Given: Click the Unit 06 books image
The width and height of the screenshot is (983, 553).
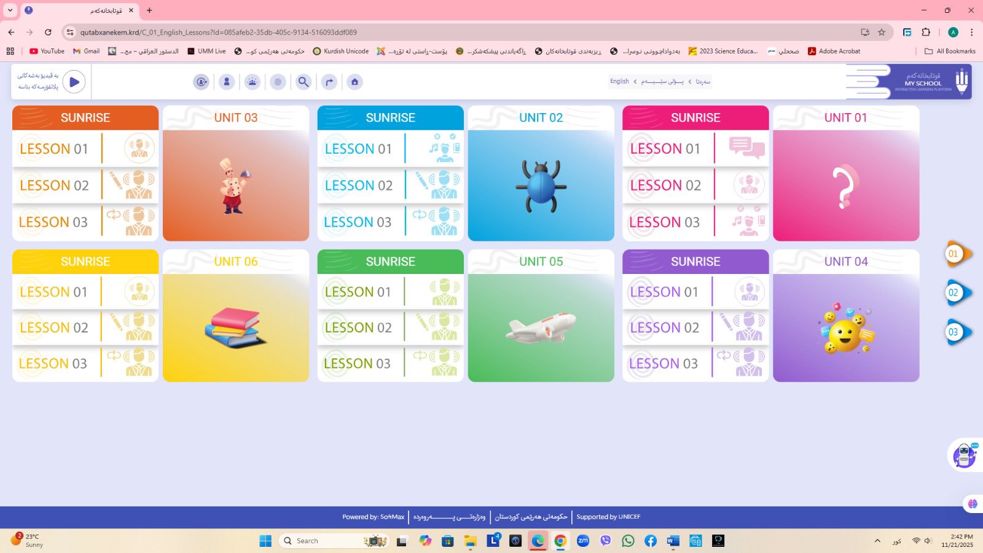Looking at the screenshot, I should pyautogui.click(x=236, y=327).
